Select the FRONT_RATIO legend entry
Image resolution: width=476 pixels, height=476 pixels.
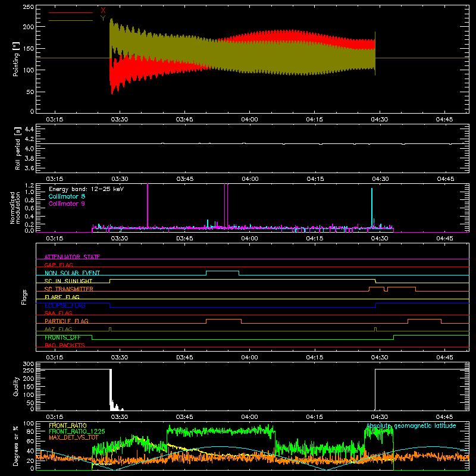click(68, 425)
